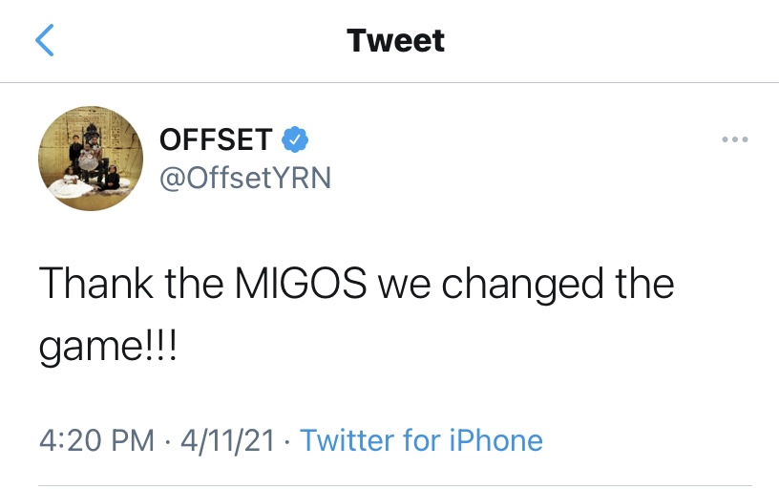Viewport: 779px width, 489px height.
Task: Tap the 4:20 PM timestamp
Action: point(96,441)
